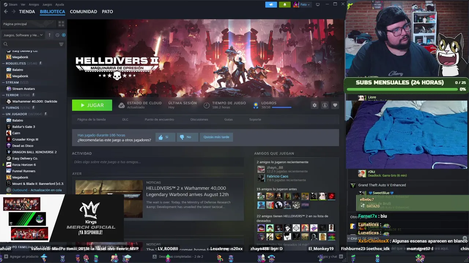Collapse the TERROR collection
The width and height of the screenshot is (469, 263).
[x=3, y=95]
